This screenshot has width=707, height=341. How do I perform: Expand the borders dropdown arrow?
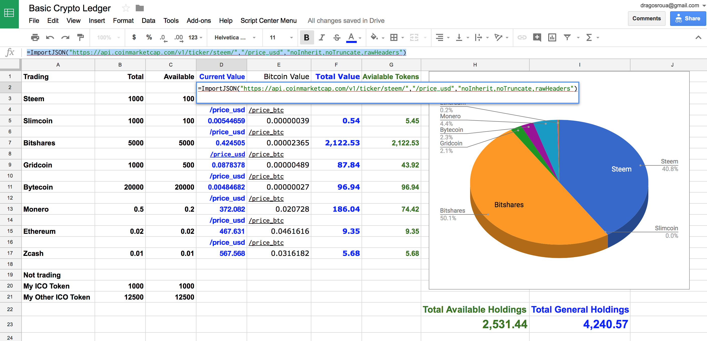point(403,38)
